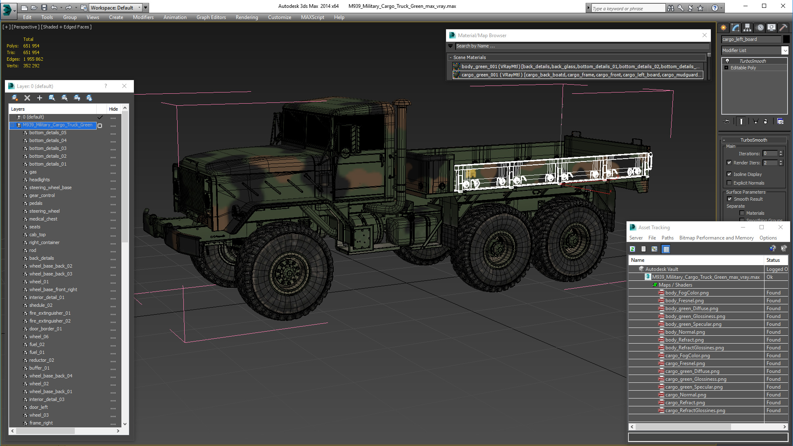Click Refresh icon in Asset Tracking toolbar
This screenshot has height=446, width=793.
[x=632, y=249]
